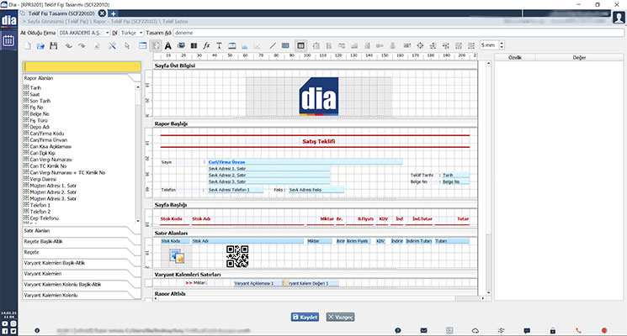Click the cloud icon in bottom bar

pyautogui.click(x=476, y=329)
